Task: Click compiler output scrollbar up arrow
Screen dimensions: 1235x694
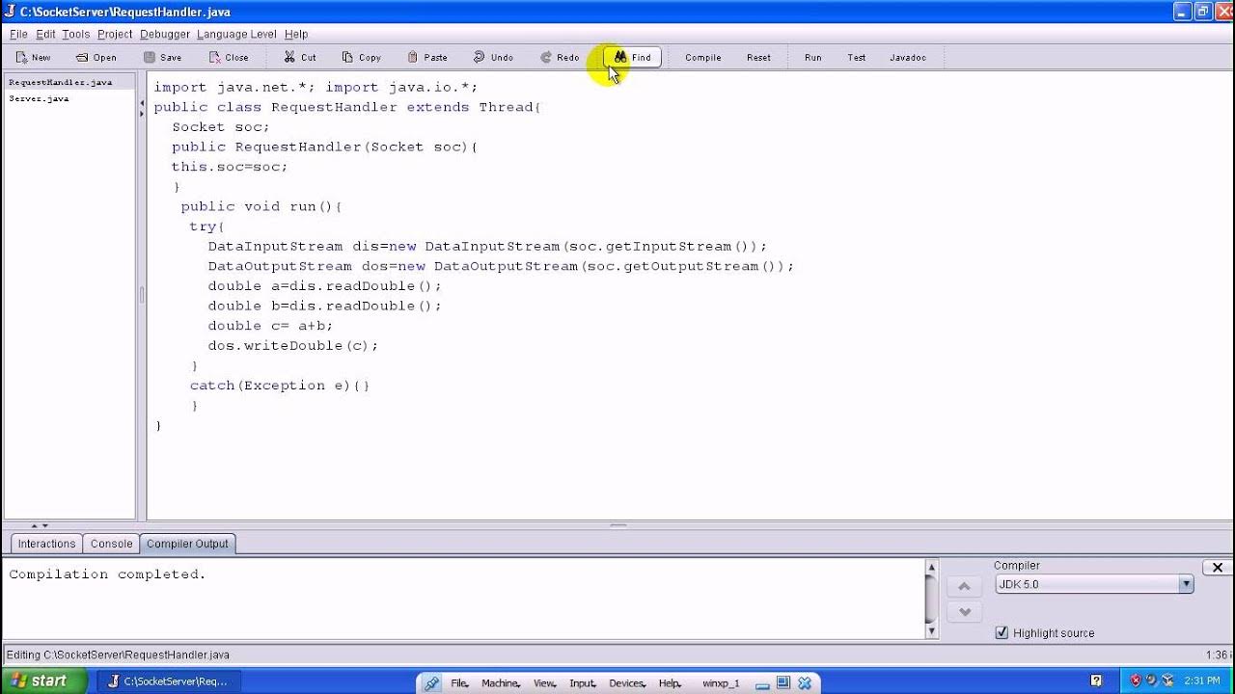Action: click(931, 568)
